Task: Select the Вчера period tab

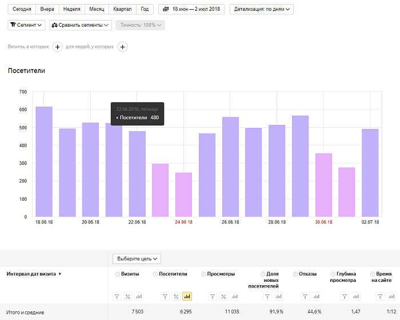Action: [x=47, y=9]
